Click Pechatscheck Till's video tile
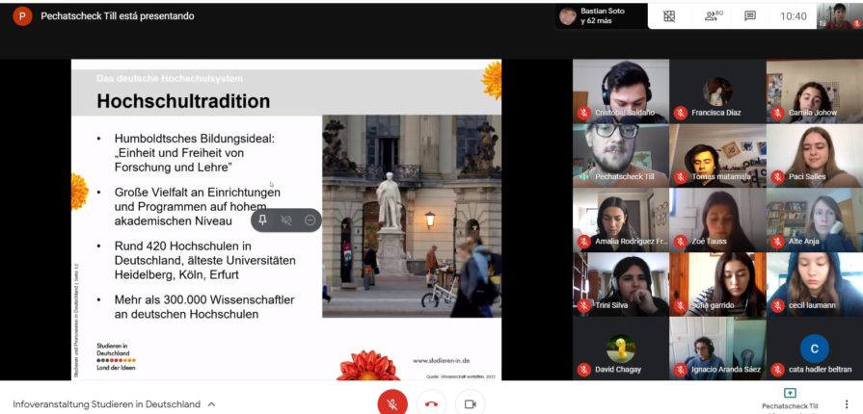This screenshot has height=414, width=863. click(x=620, y=154)
